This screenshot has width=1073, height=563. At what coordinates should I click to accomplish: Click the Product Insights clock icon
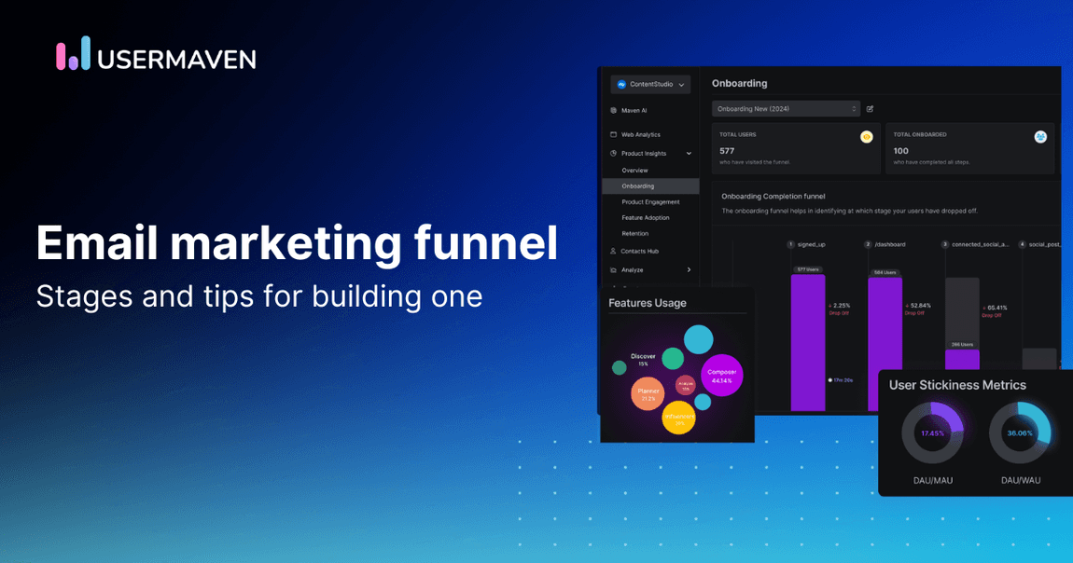(x=612, y=154)
